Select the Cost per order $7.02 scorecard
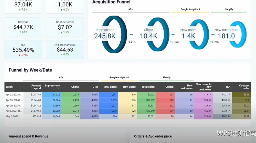This screenshot has height=143, width=256. (65, 27)
